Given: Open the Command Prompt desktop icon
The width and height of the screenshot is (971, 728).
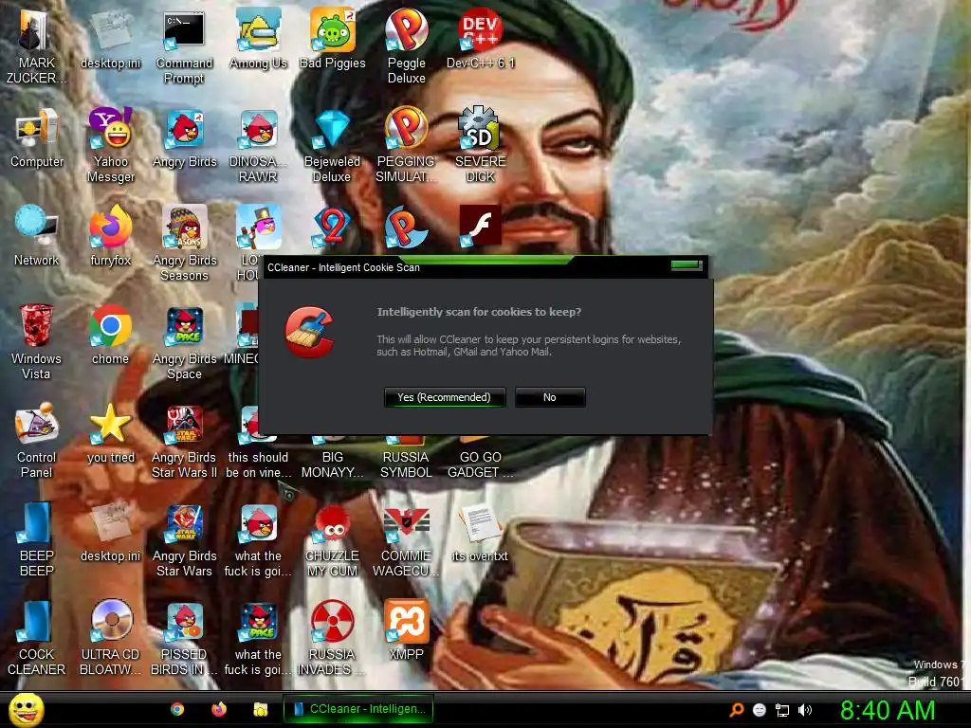Looking at the screenshot, I should coord(184,48).
